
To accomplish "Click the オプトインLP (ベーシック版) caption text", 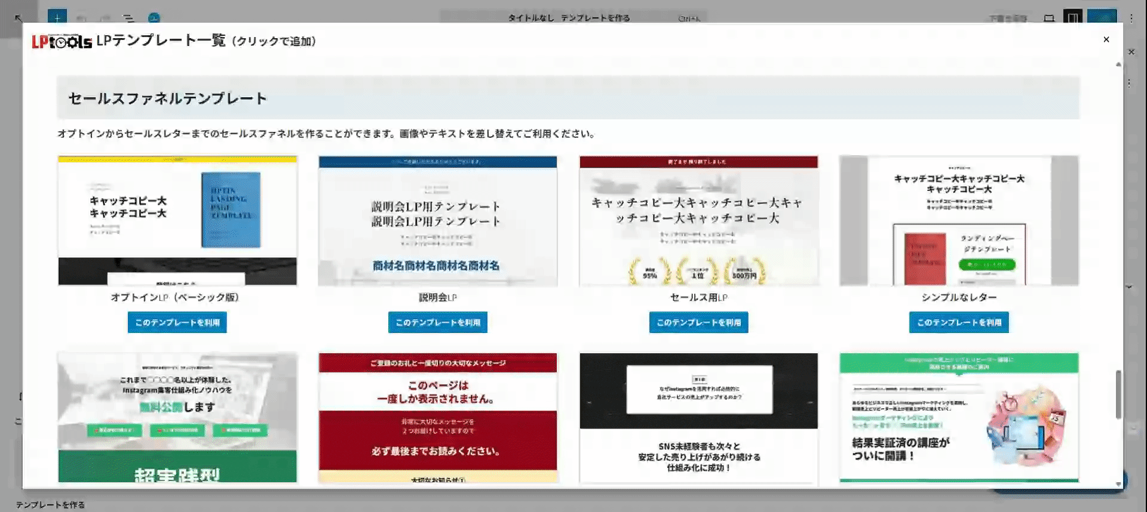I will (x=174, y=297).
